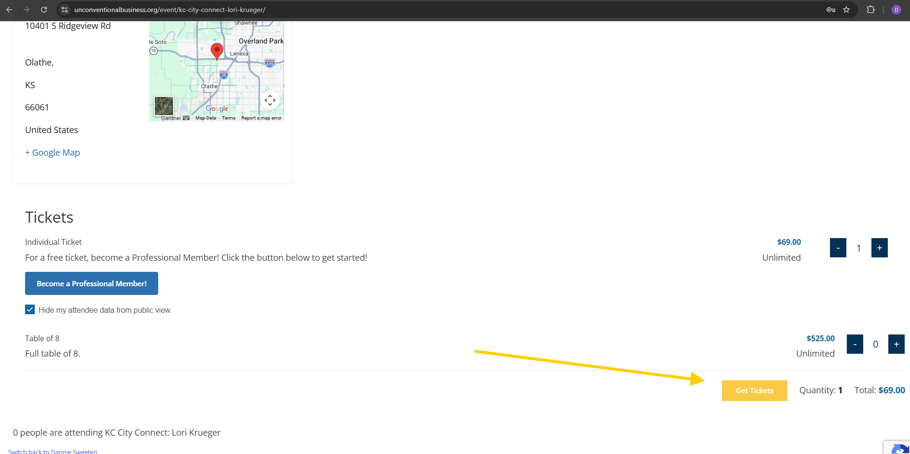The image size is (910, 454).
Task: View site information icon in address bar
Action: tap(65, 10)
